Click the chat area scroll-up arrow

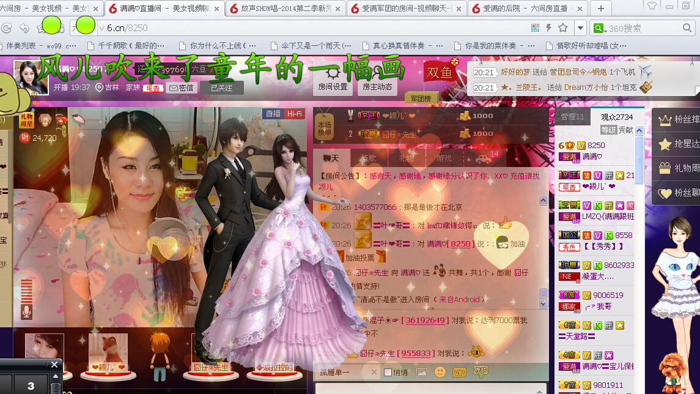pyautogui.click(x=543, y=200)
